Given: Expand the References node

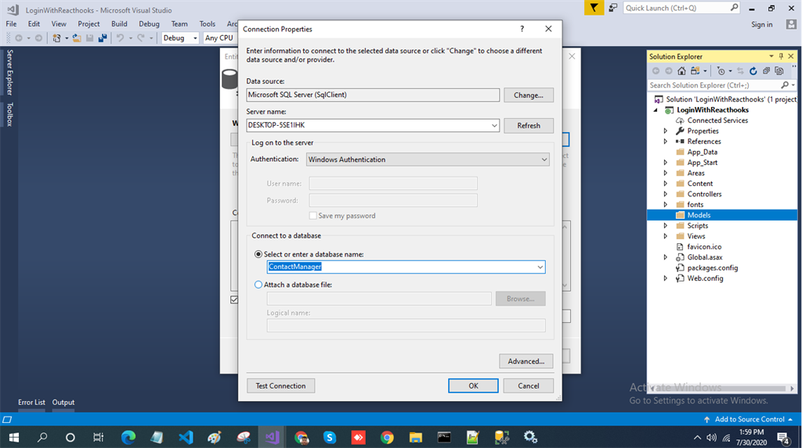Looking at the screenshot, I should (666, 142).
